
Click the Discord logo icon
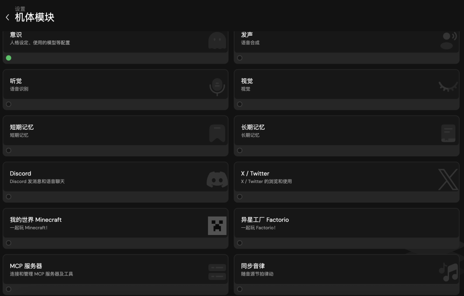(217, 179)
